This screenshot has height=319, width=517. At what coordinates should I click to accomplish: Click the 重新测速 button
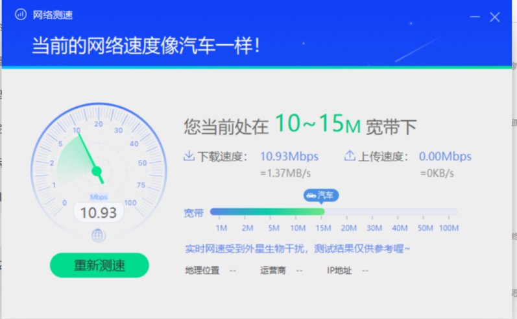[x=99, y=265]
